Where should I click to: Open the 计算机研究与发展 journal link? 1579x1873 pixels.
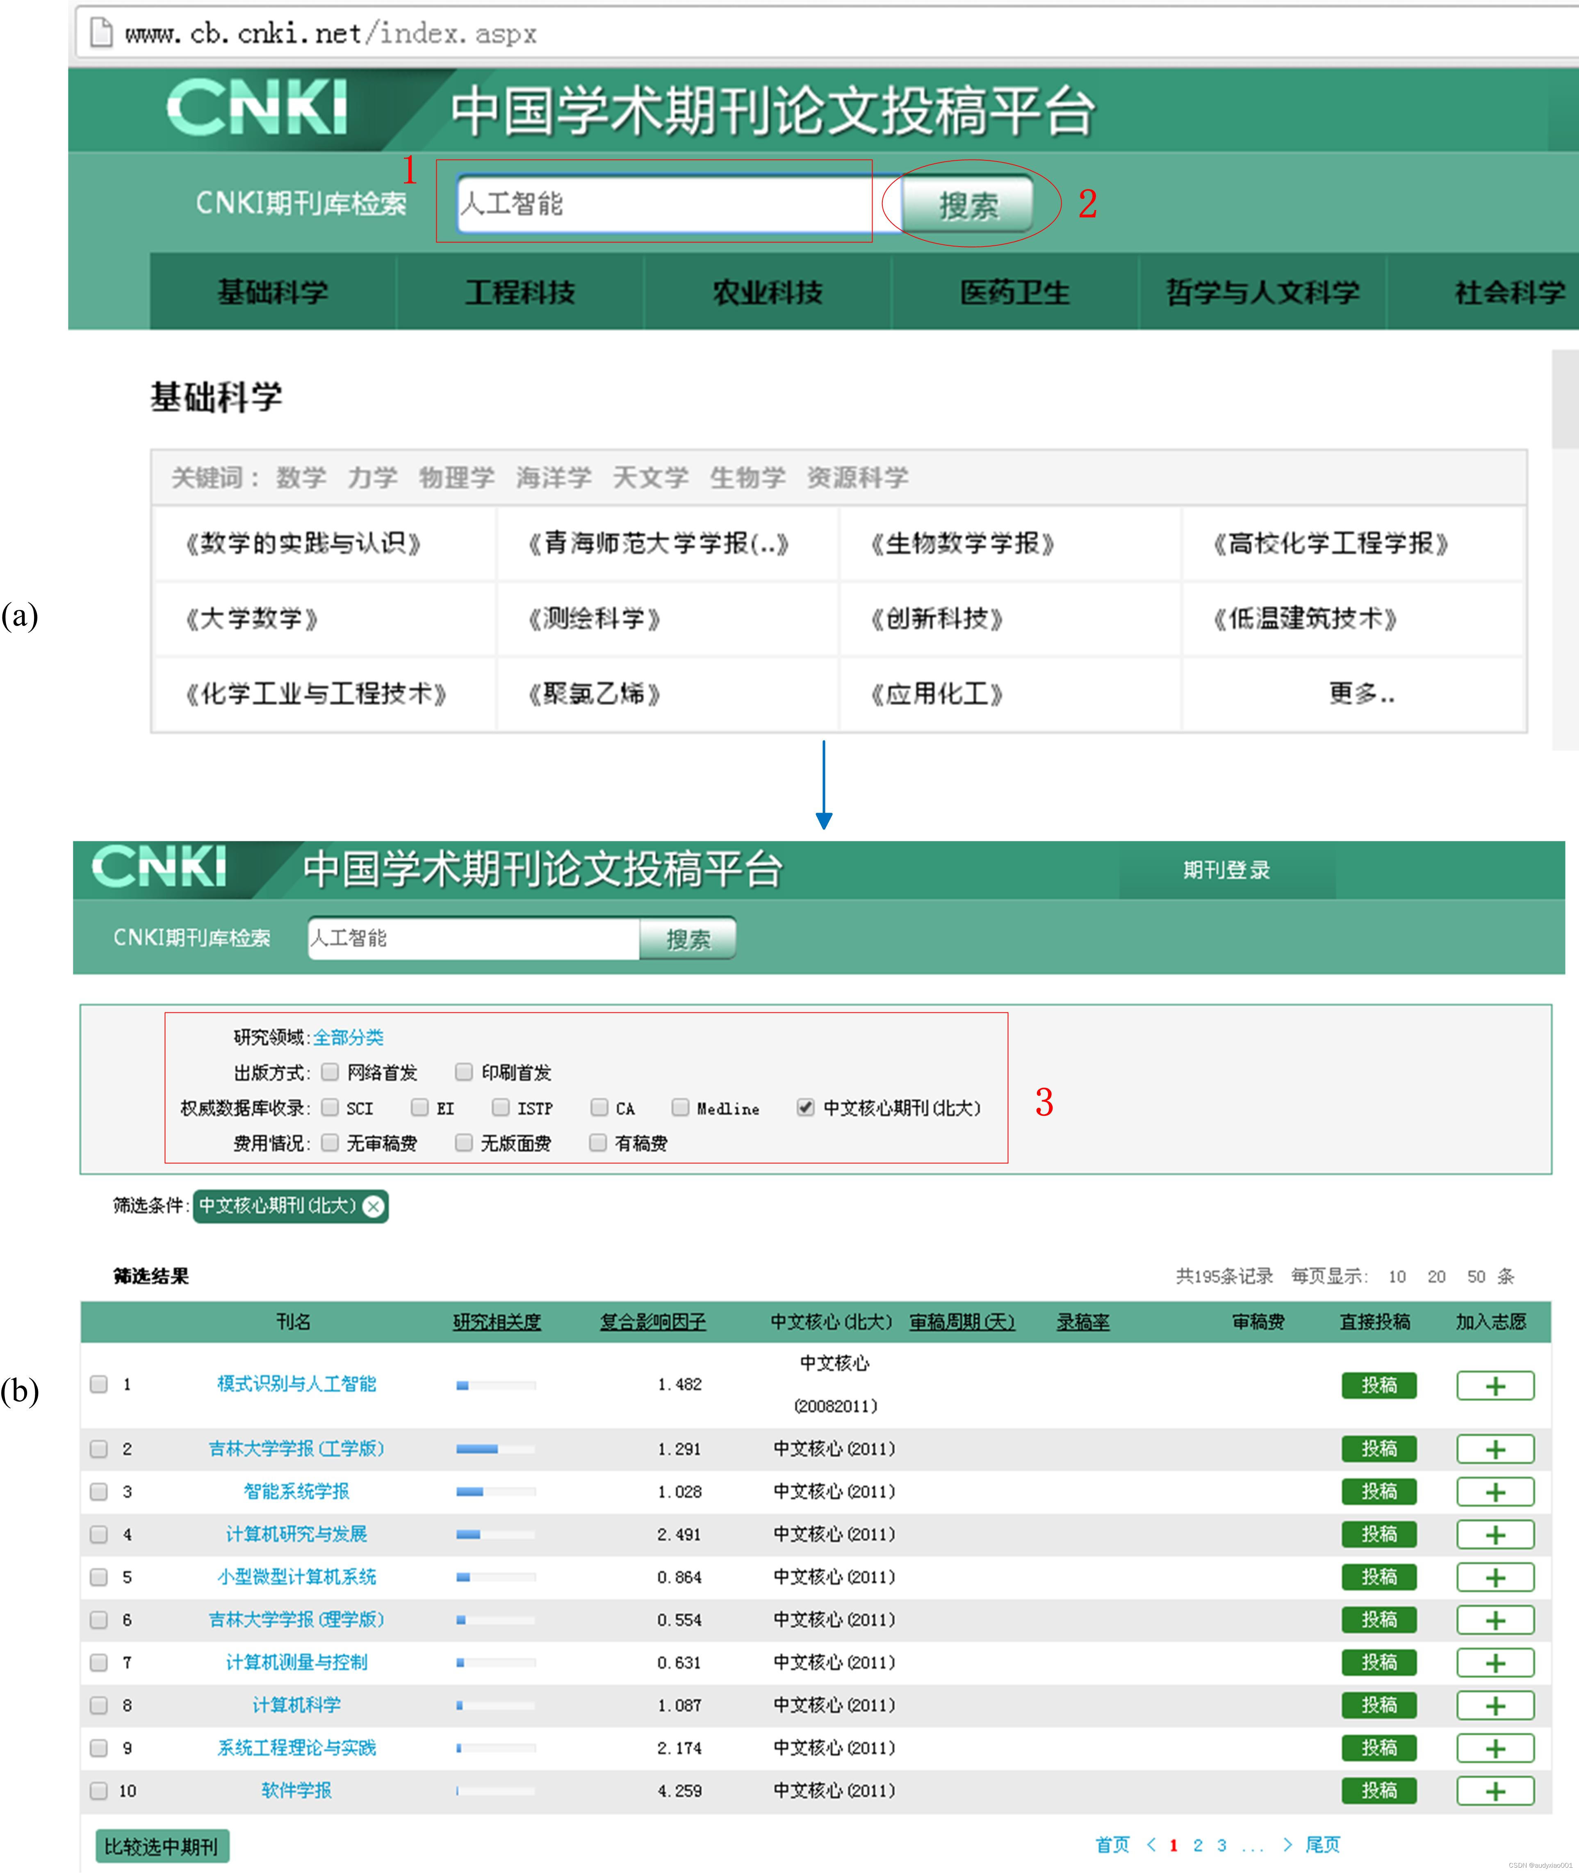pyautogui.click(x=296, y=1534)
